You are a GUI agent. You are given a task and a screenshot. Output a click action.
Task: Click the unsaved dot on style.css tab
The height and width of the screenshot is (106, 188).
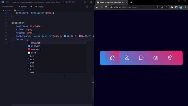[x=31, y=7]
